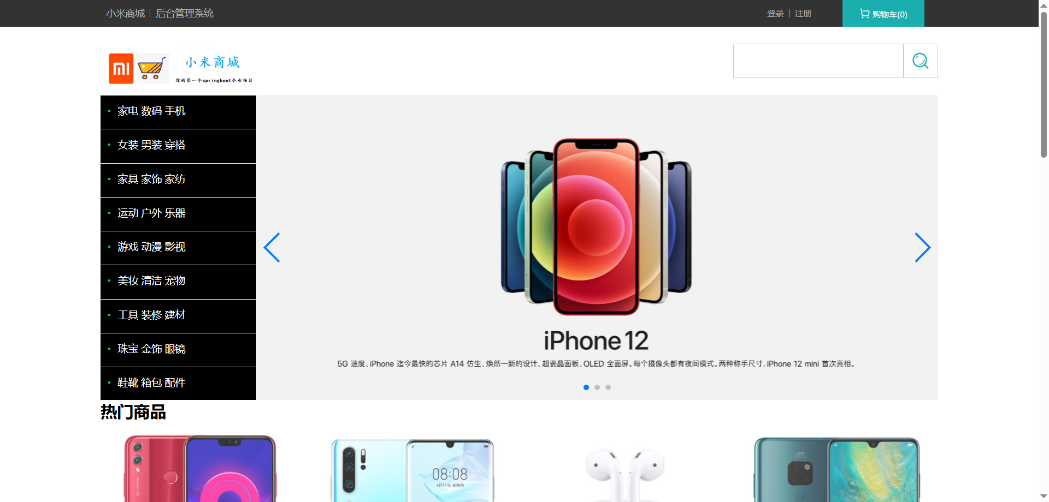Click the page vertical scrollbar thumb
The width and height of the screenshot is (1049, 502).
(x=1044, y=85)
